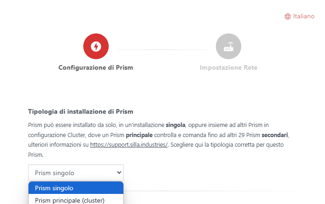This screenshot has height=204, width=325.
Task: Click the Tipologia di installazione di Prism heading
Action: pos(81,111)
